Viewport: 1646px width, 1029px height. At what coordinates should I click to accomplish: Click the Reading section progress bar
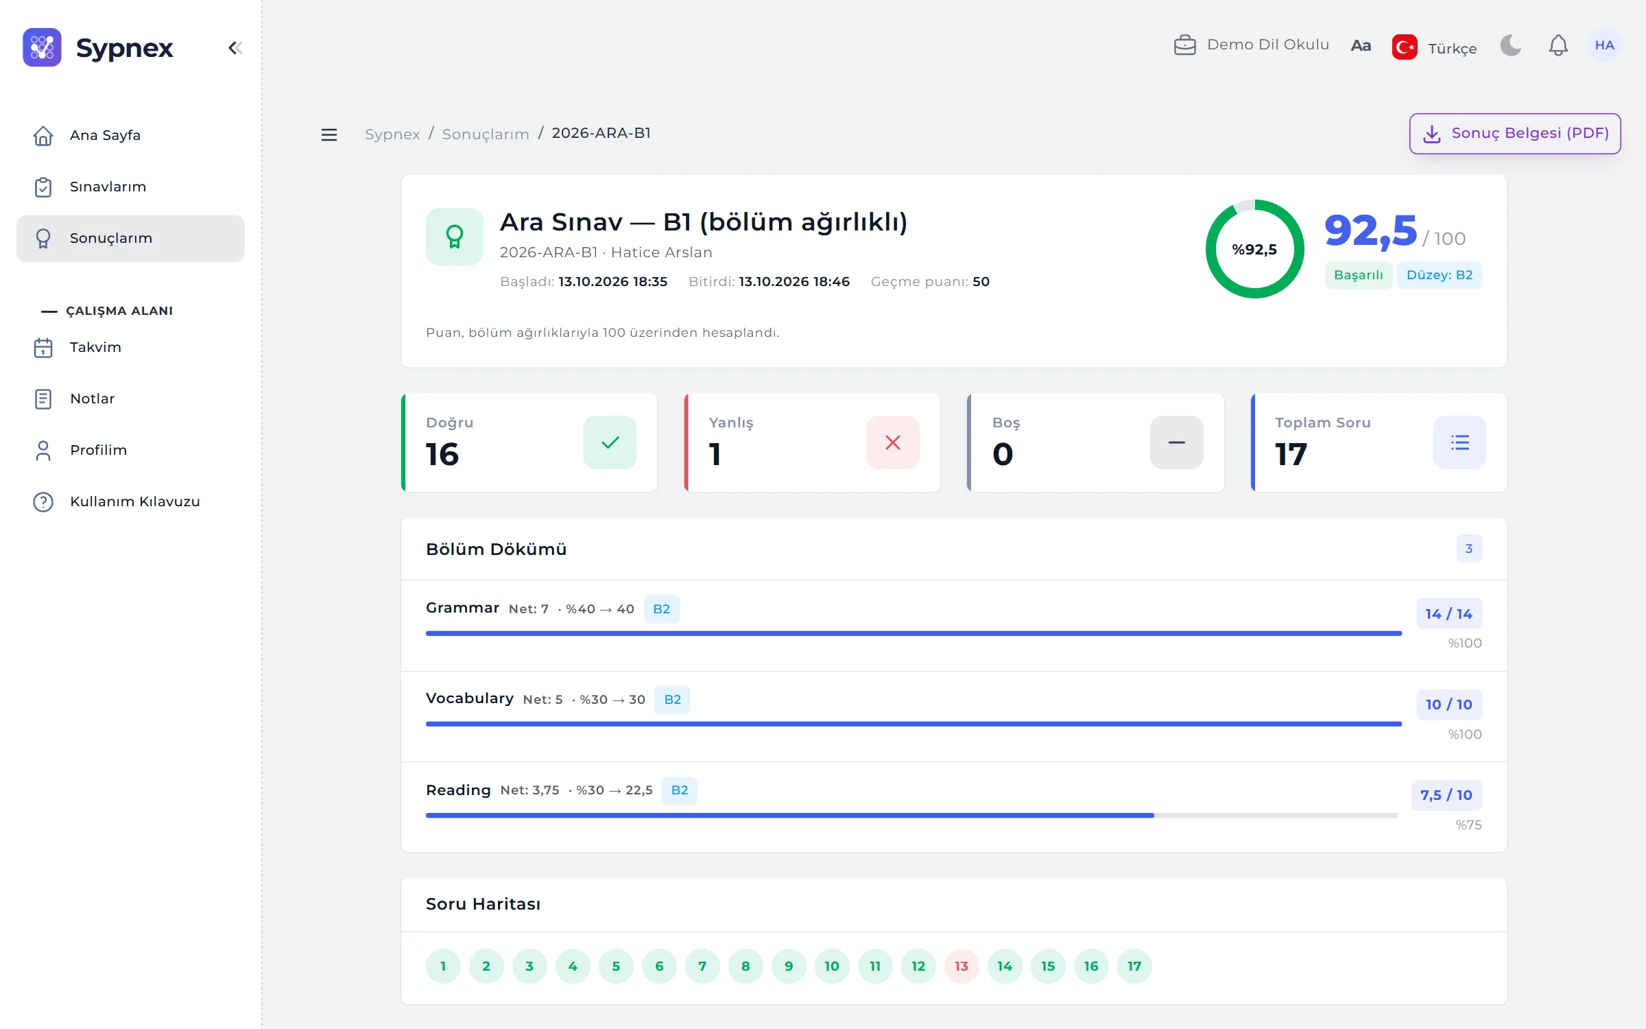click(x=911, y=815)
